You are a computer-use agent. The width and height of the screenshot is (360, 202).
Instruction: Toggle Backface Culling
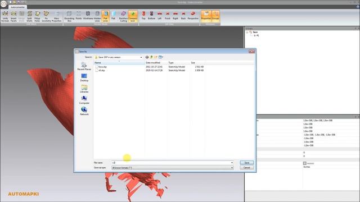124,16
